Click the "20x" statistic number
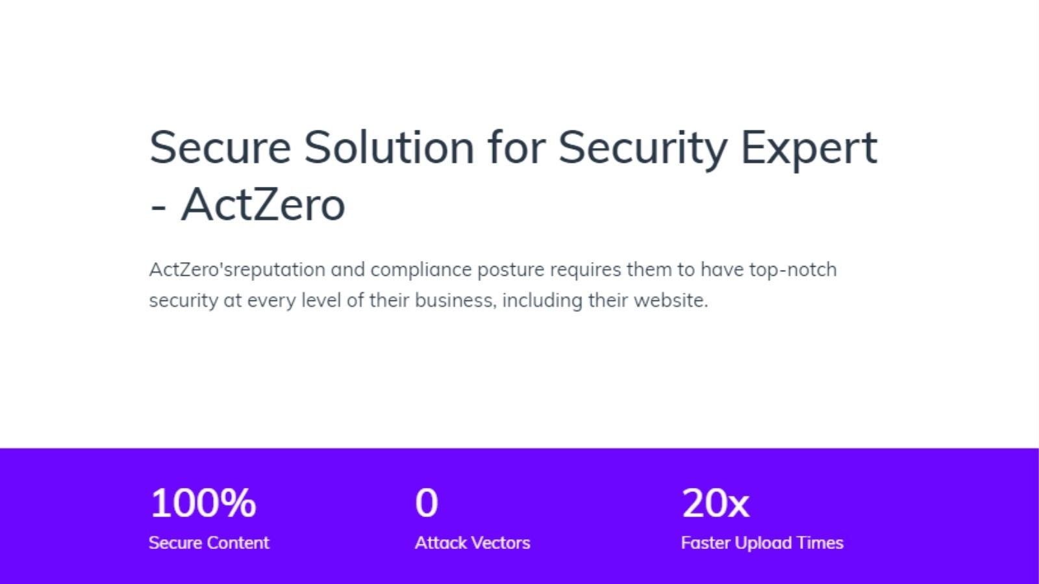Screen dimensions: 1039x584 (716, 503)
